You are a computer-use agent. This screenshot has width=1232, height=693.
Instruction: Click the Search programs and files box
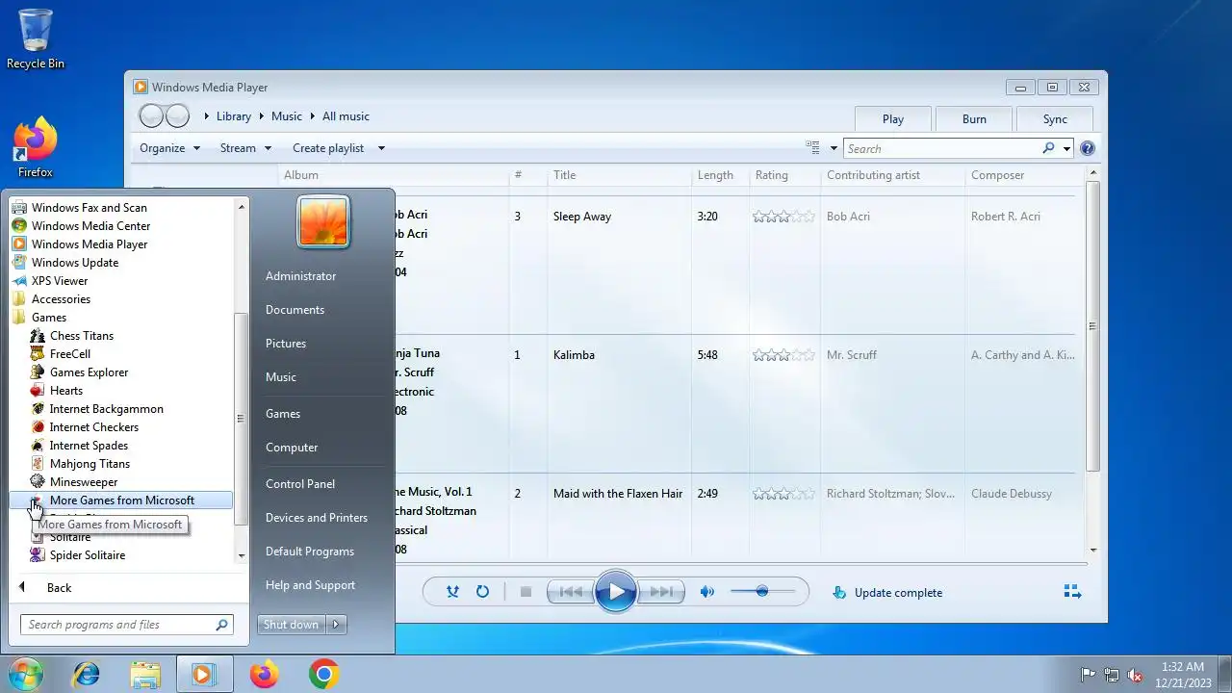click(x=127, y=625)
